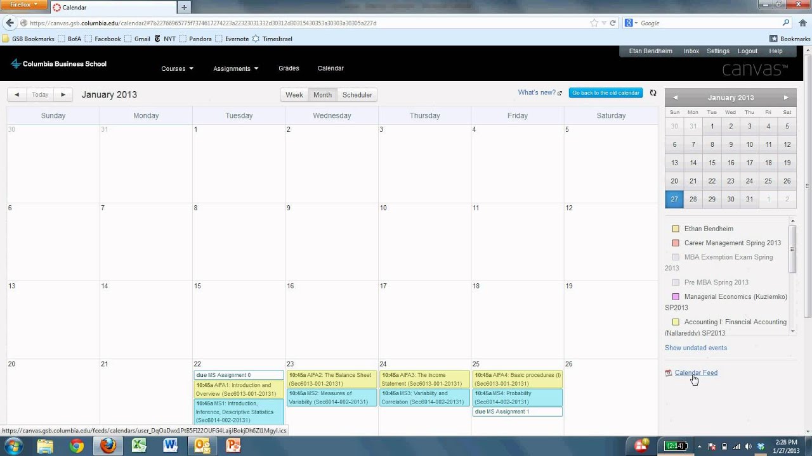Open Settings in the top navigation
Screen dimensions: 812x456
coord(718,51)
